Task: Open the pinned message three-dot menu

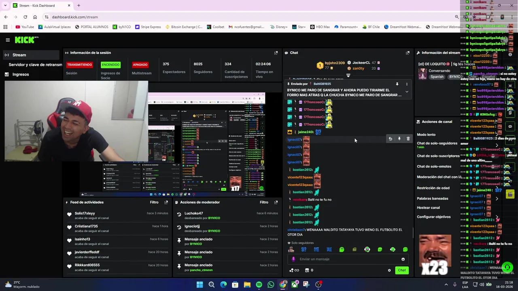Action: [407, 84]
